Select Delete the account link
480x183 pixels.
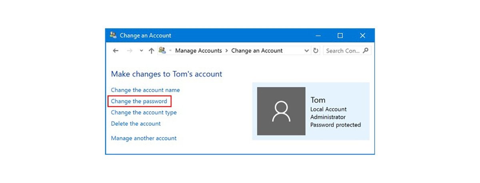point(136,124)
